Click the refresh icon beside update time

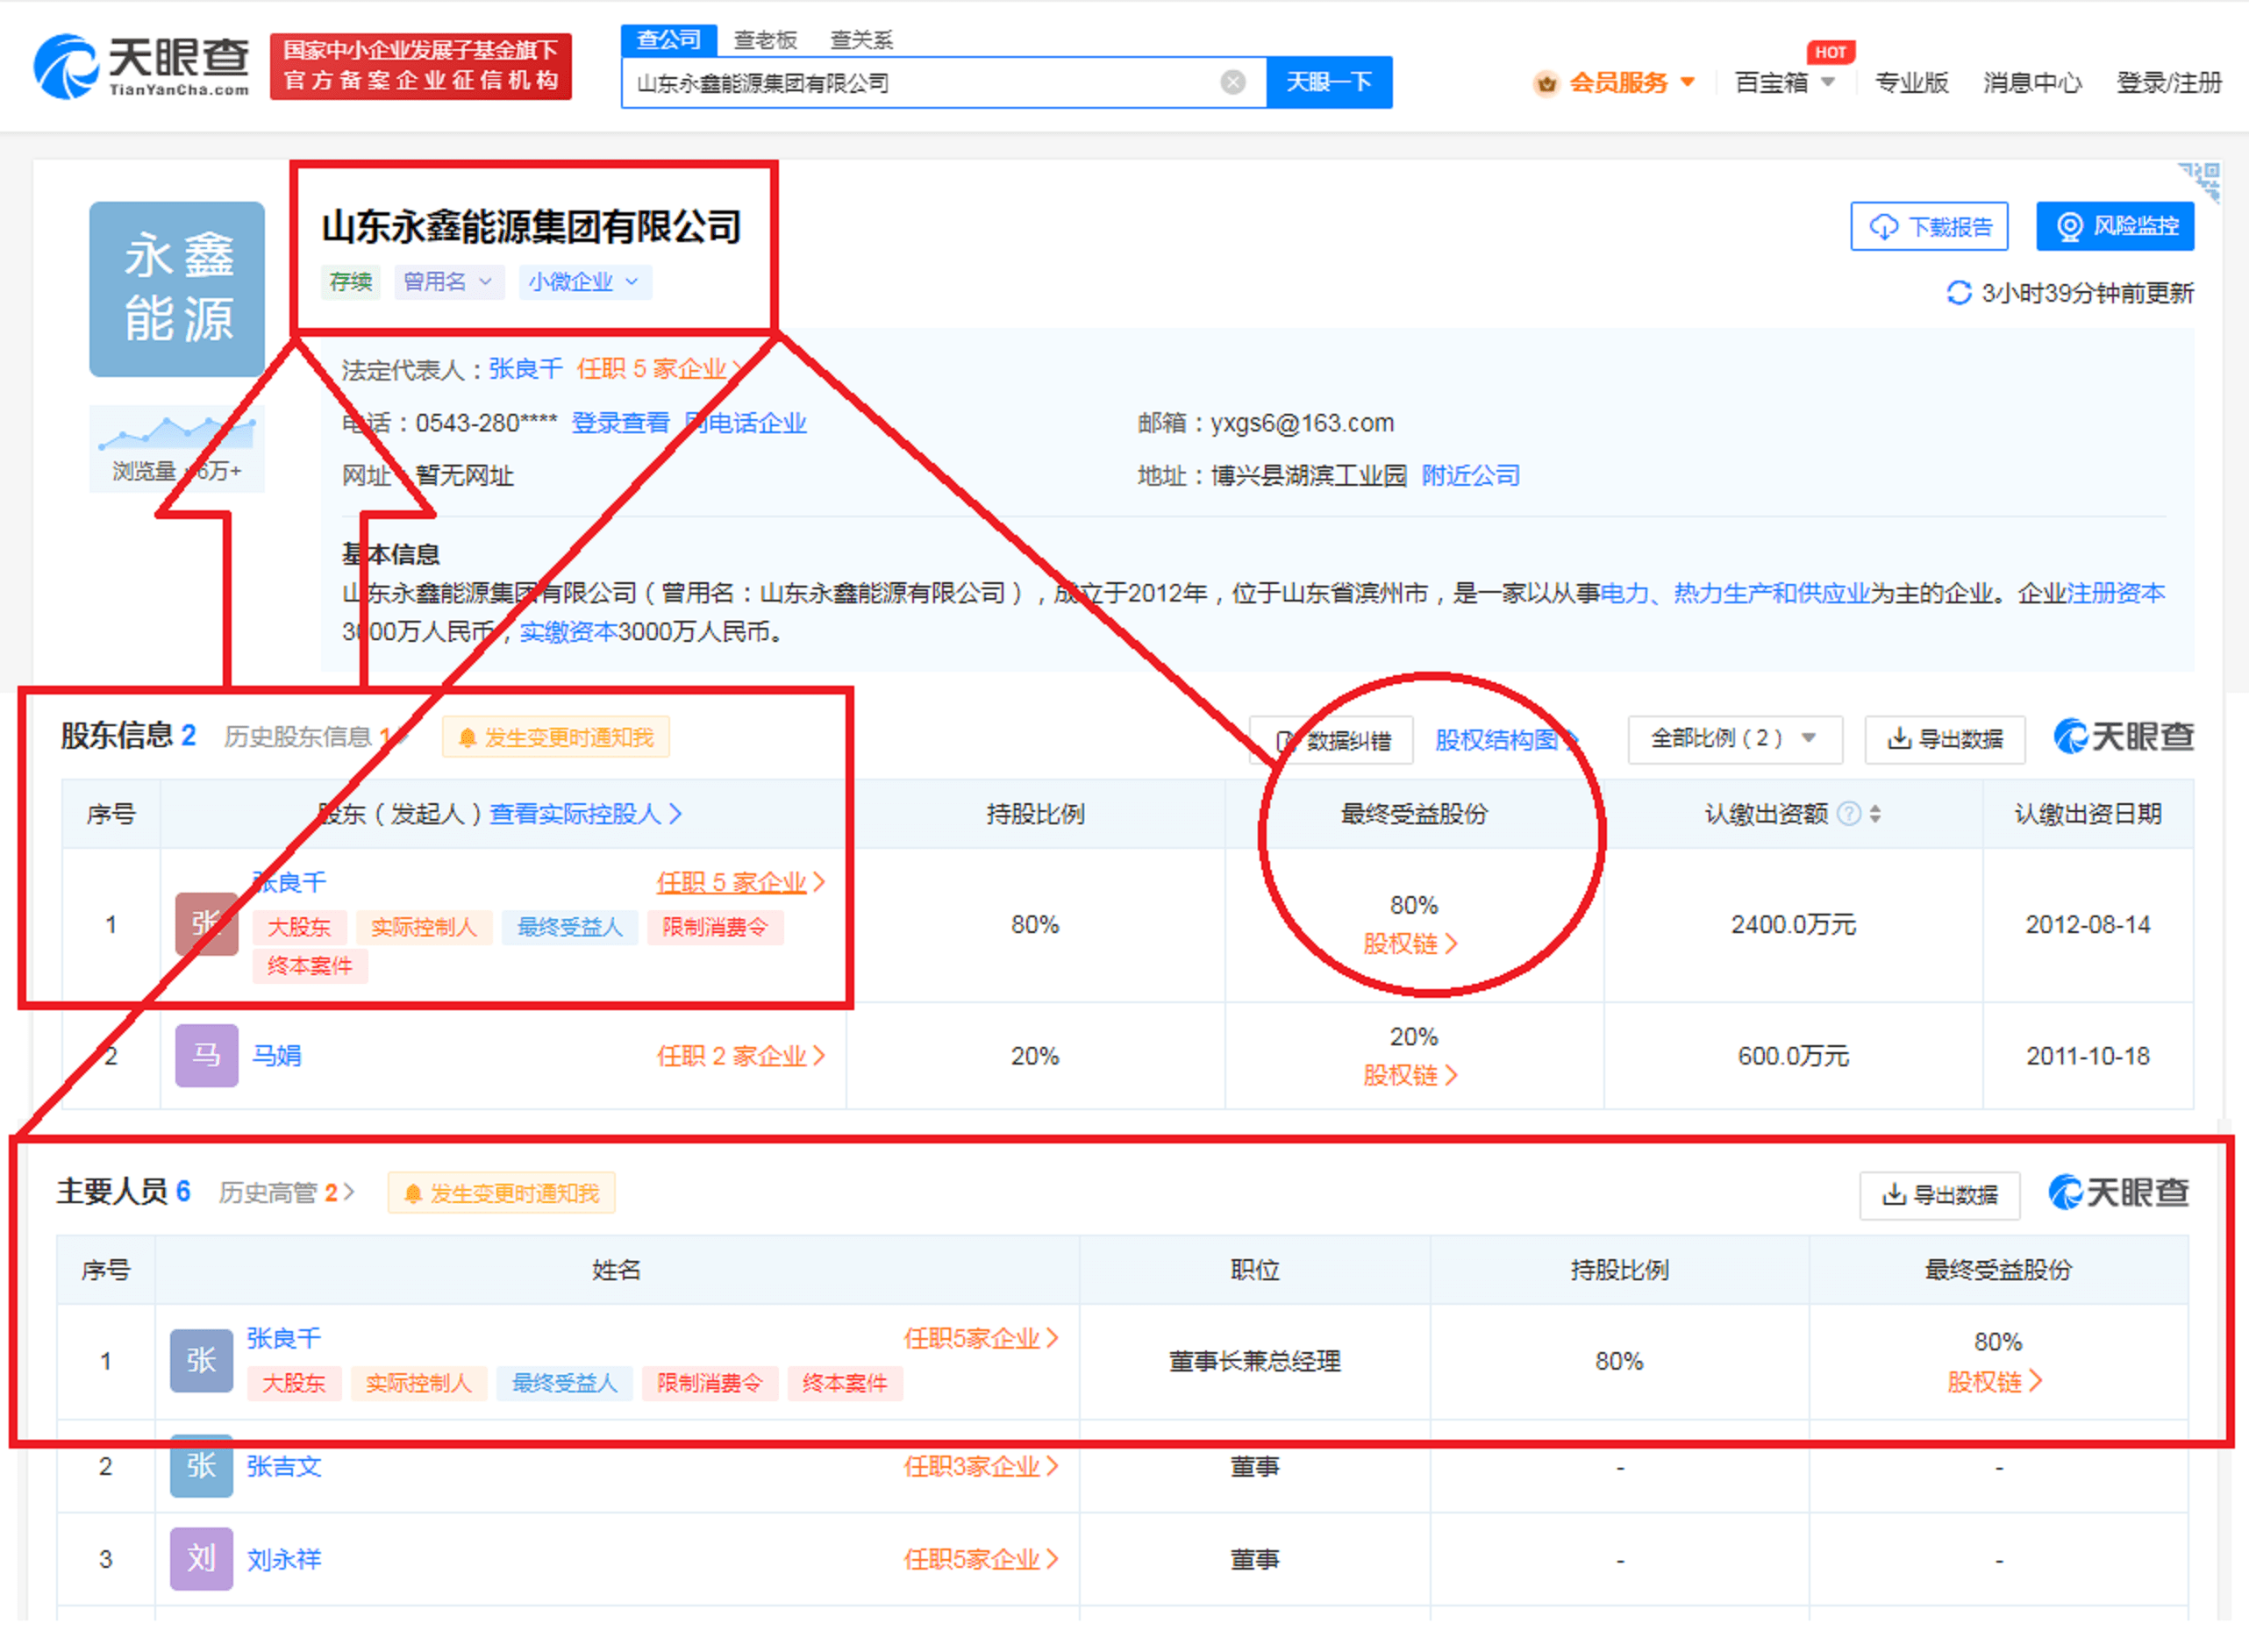click(1958, 293)
